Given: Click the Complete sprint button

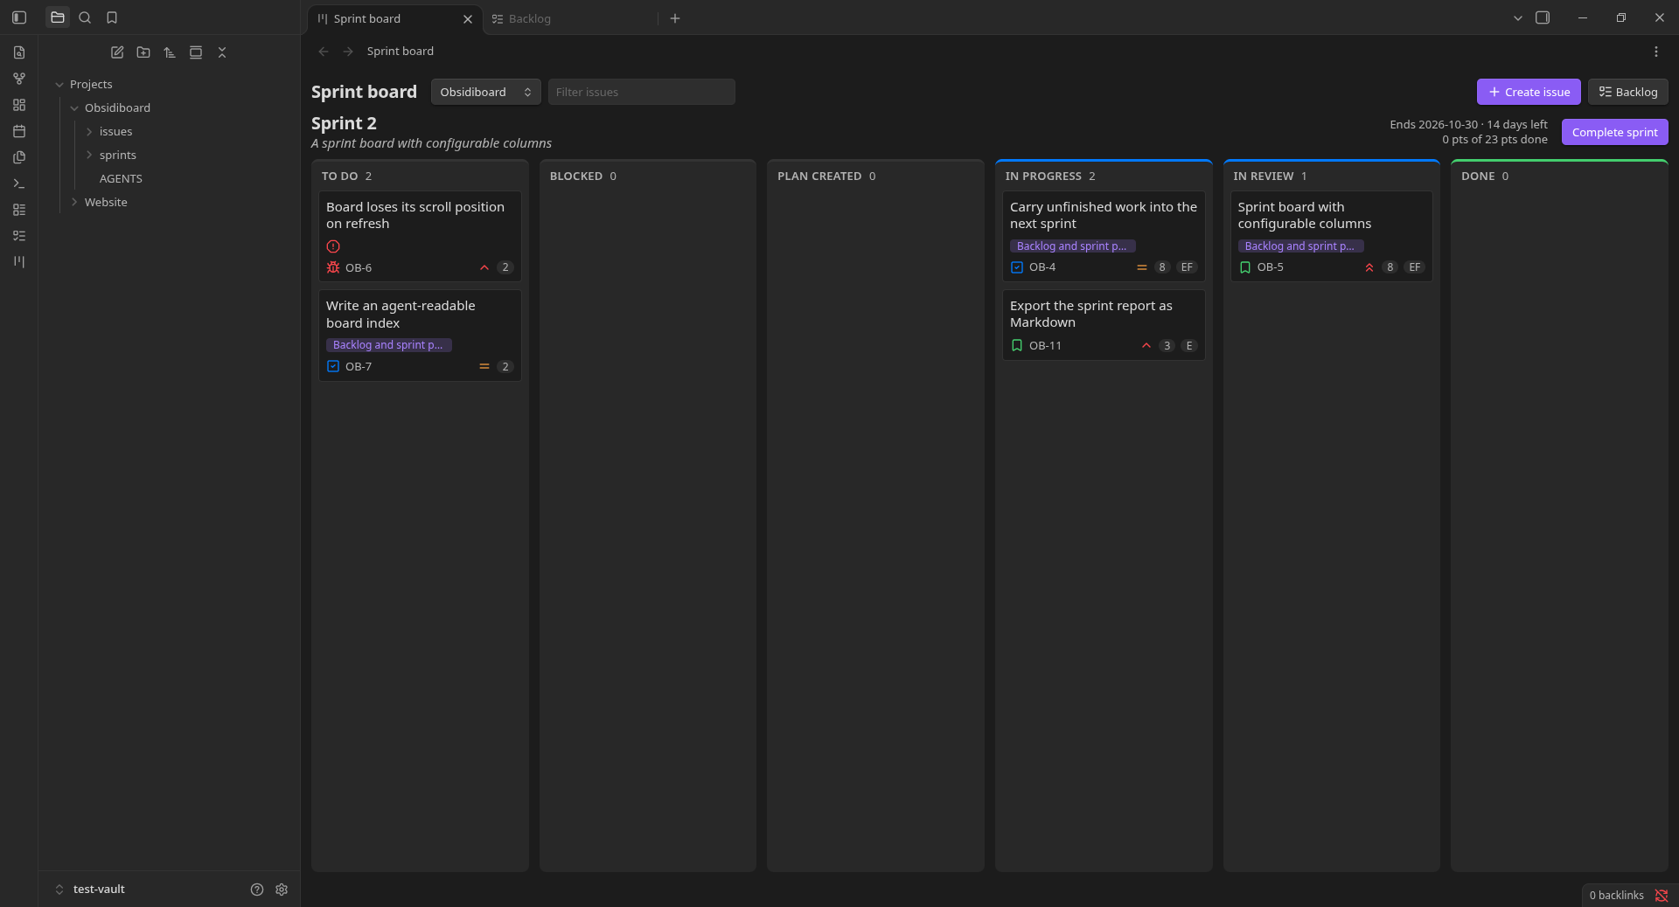Looking at the screenshot, I should tap(1614, 132).
